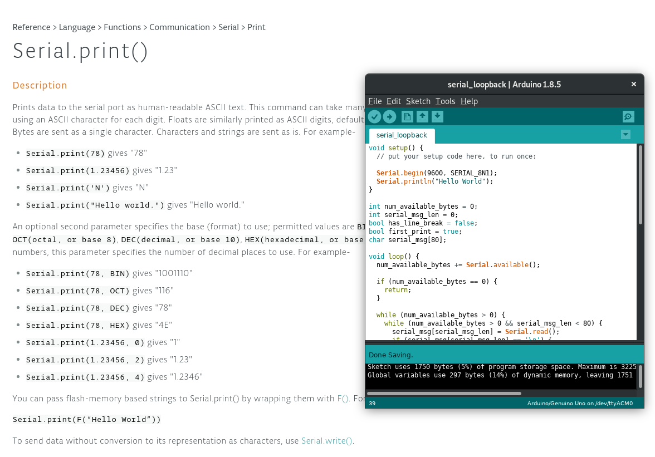655x457 pixels.
Task: Click the console output vertical scrollbar
Action: coord(641,376)
